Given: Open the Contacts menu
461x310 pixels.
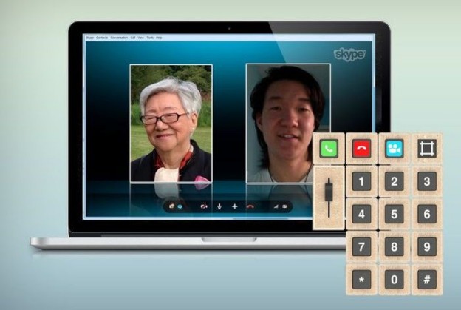Looking at the screenshot, I should [101, 37].
